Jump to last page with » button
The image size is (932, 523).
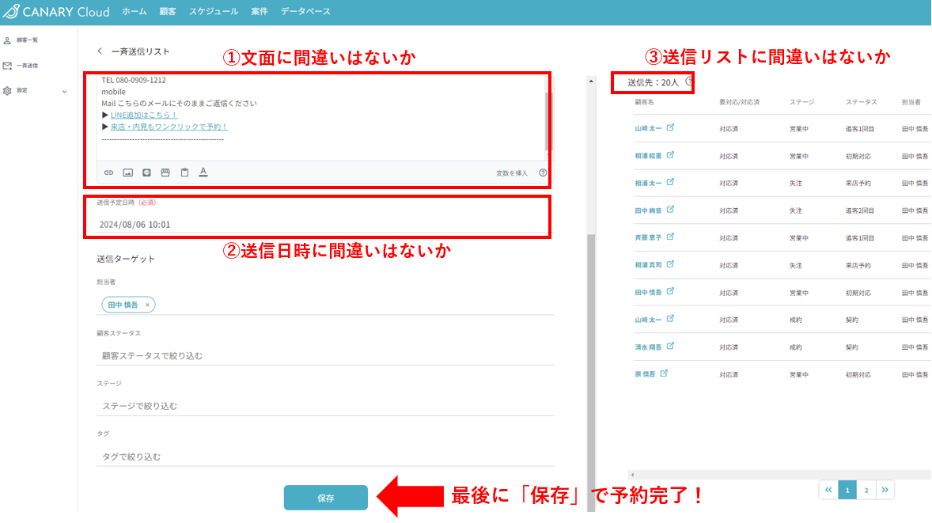tap(885, 491)
